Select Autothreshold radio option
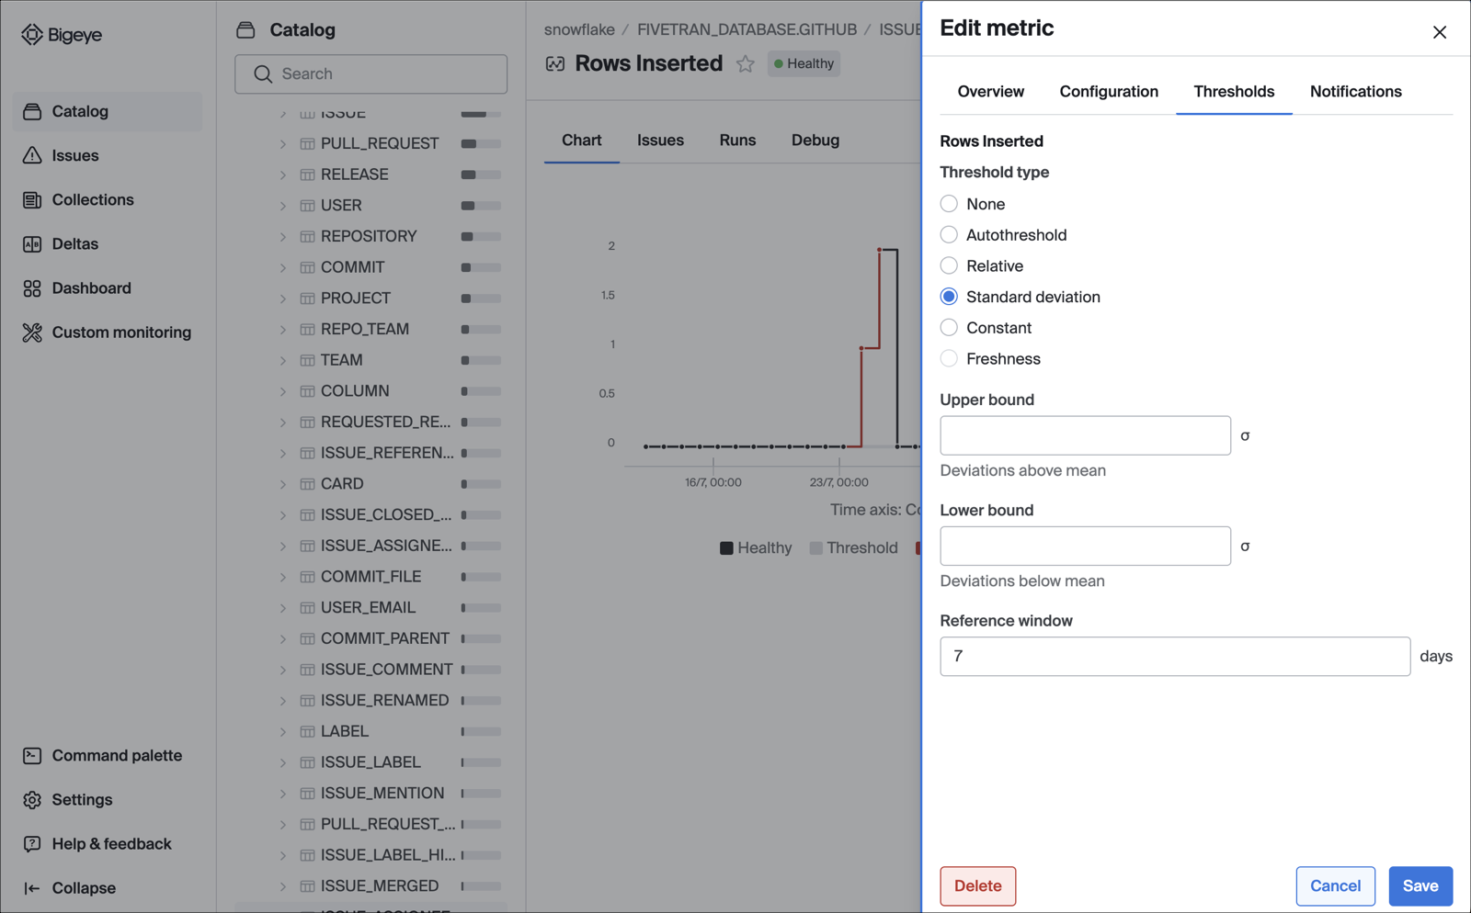 click(949, 235)
